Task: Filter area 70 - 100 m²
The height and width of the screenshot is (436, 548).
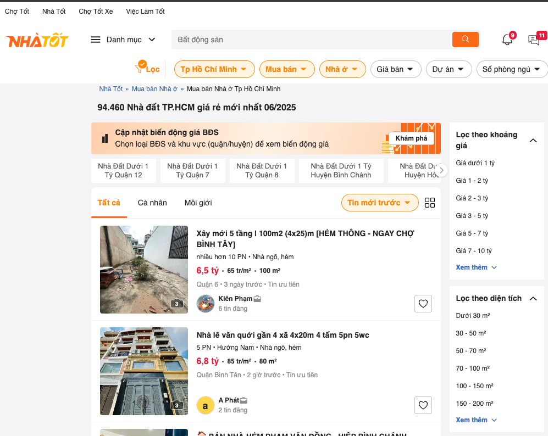Action: coord(473,368)
